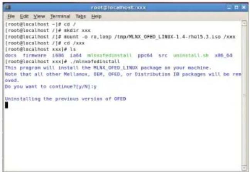Click the 'ls' command line

pyautogui.click(x=41, y=49)
